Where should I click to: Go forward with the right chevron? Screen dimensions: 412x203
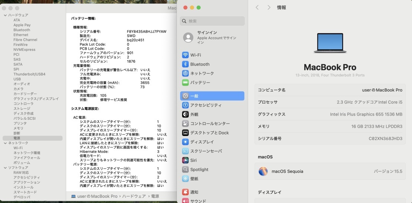269,8
